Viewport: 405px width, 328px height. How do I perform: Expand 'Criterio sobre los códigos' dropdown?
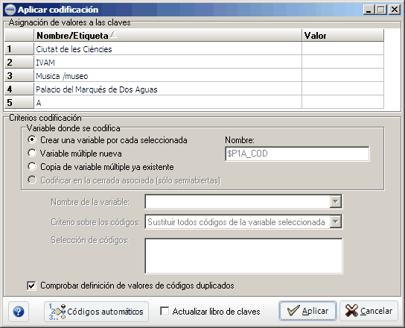[x=336, y=221]
